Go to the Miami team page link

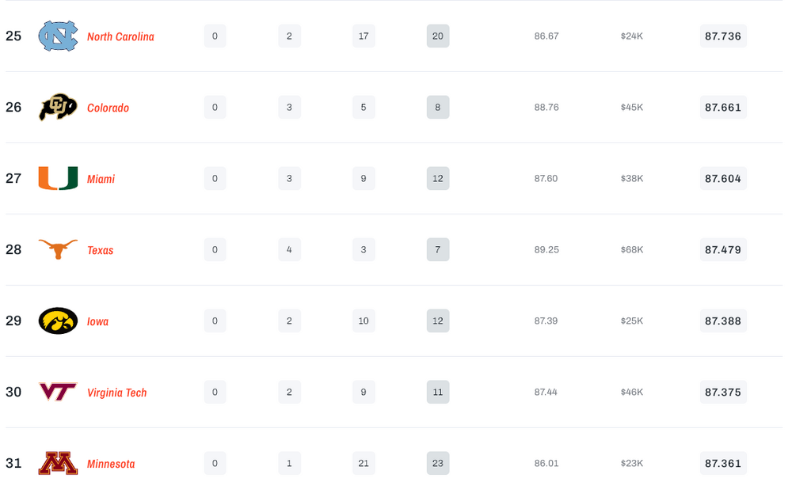(101, 180)
